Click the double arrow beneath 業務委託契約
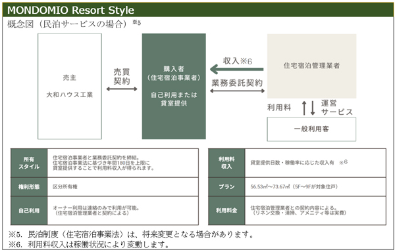Viewport: 395px width, 252px height. (237, 91)
